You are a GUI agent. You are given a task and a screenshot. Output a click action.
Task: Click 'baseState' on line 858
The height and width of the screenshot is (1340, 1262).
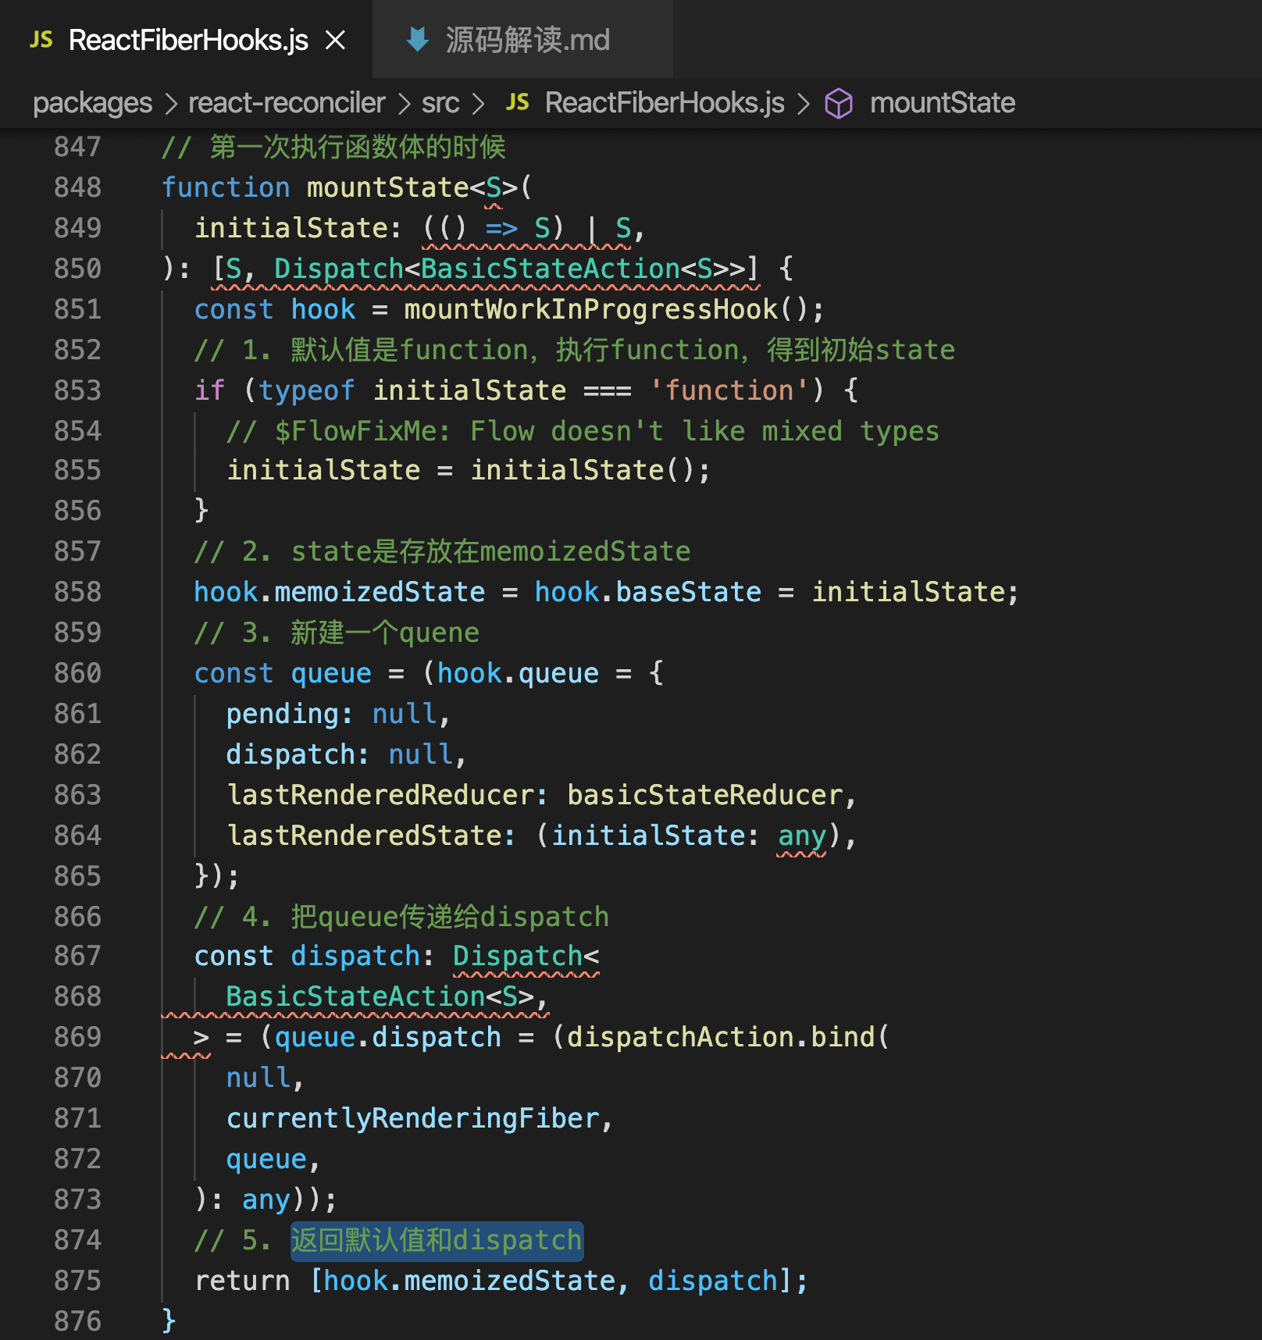pyautogui.click(x=688, y=592)
